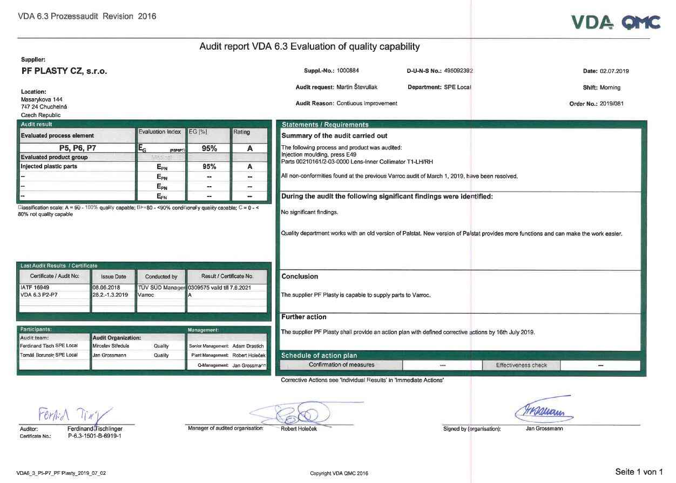Select the 'Lens-Inner Collimator T1-LH/RH' parts line
The width and height of the screenshot is (676, 483).
pyautogui.click(x=357, y=161)
